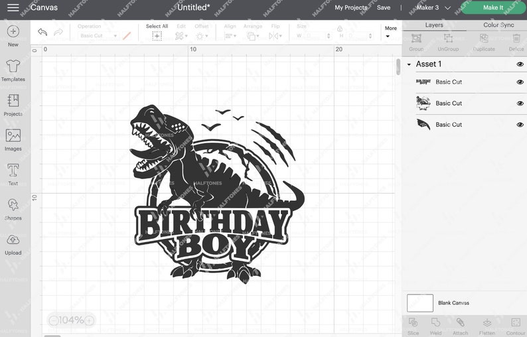The height and width of the screenshot is (337, 527).
Task: Open the Maker 3 machine dropdown
Action: click(433, 7)
